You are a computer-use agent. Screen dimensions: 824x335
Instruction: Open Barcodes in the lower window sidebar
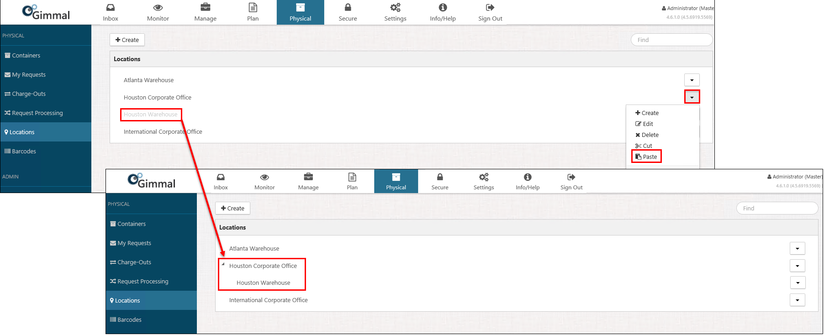coord(129,319)
